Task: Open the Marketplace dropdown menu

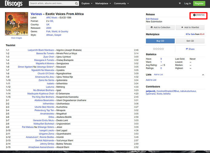Action: (103, 3)
